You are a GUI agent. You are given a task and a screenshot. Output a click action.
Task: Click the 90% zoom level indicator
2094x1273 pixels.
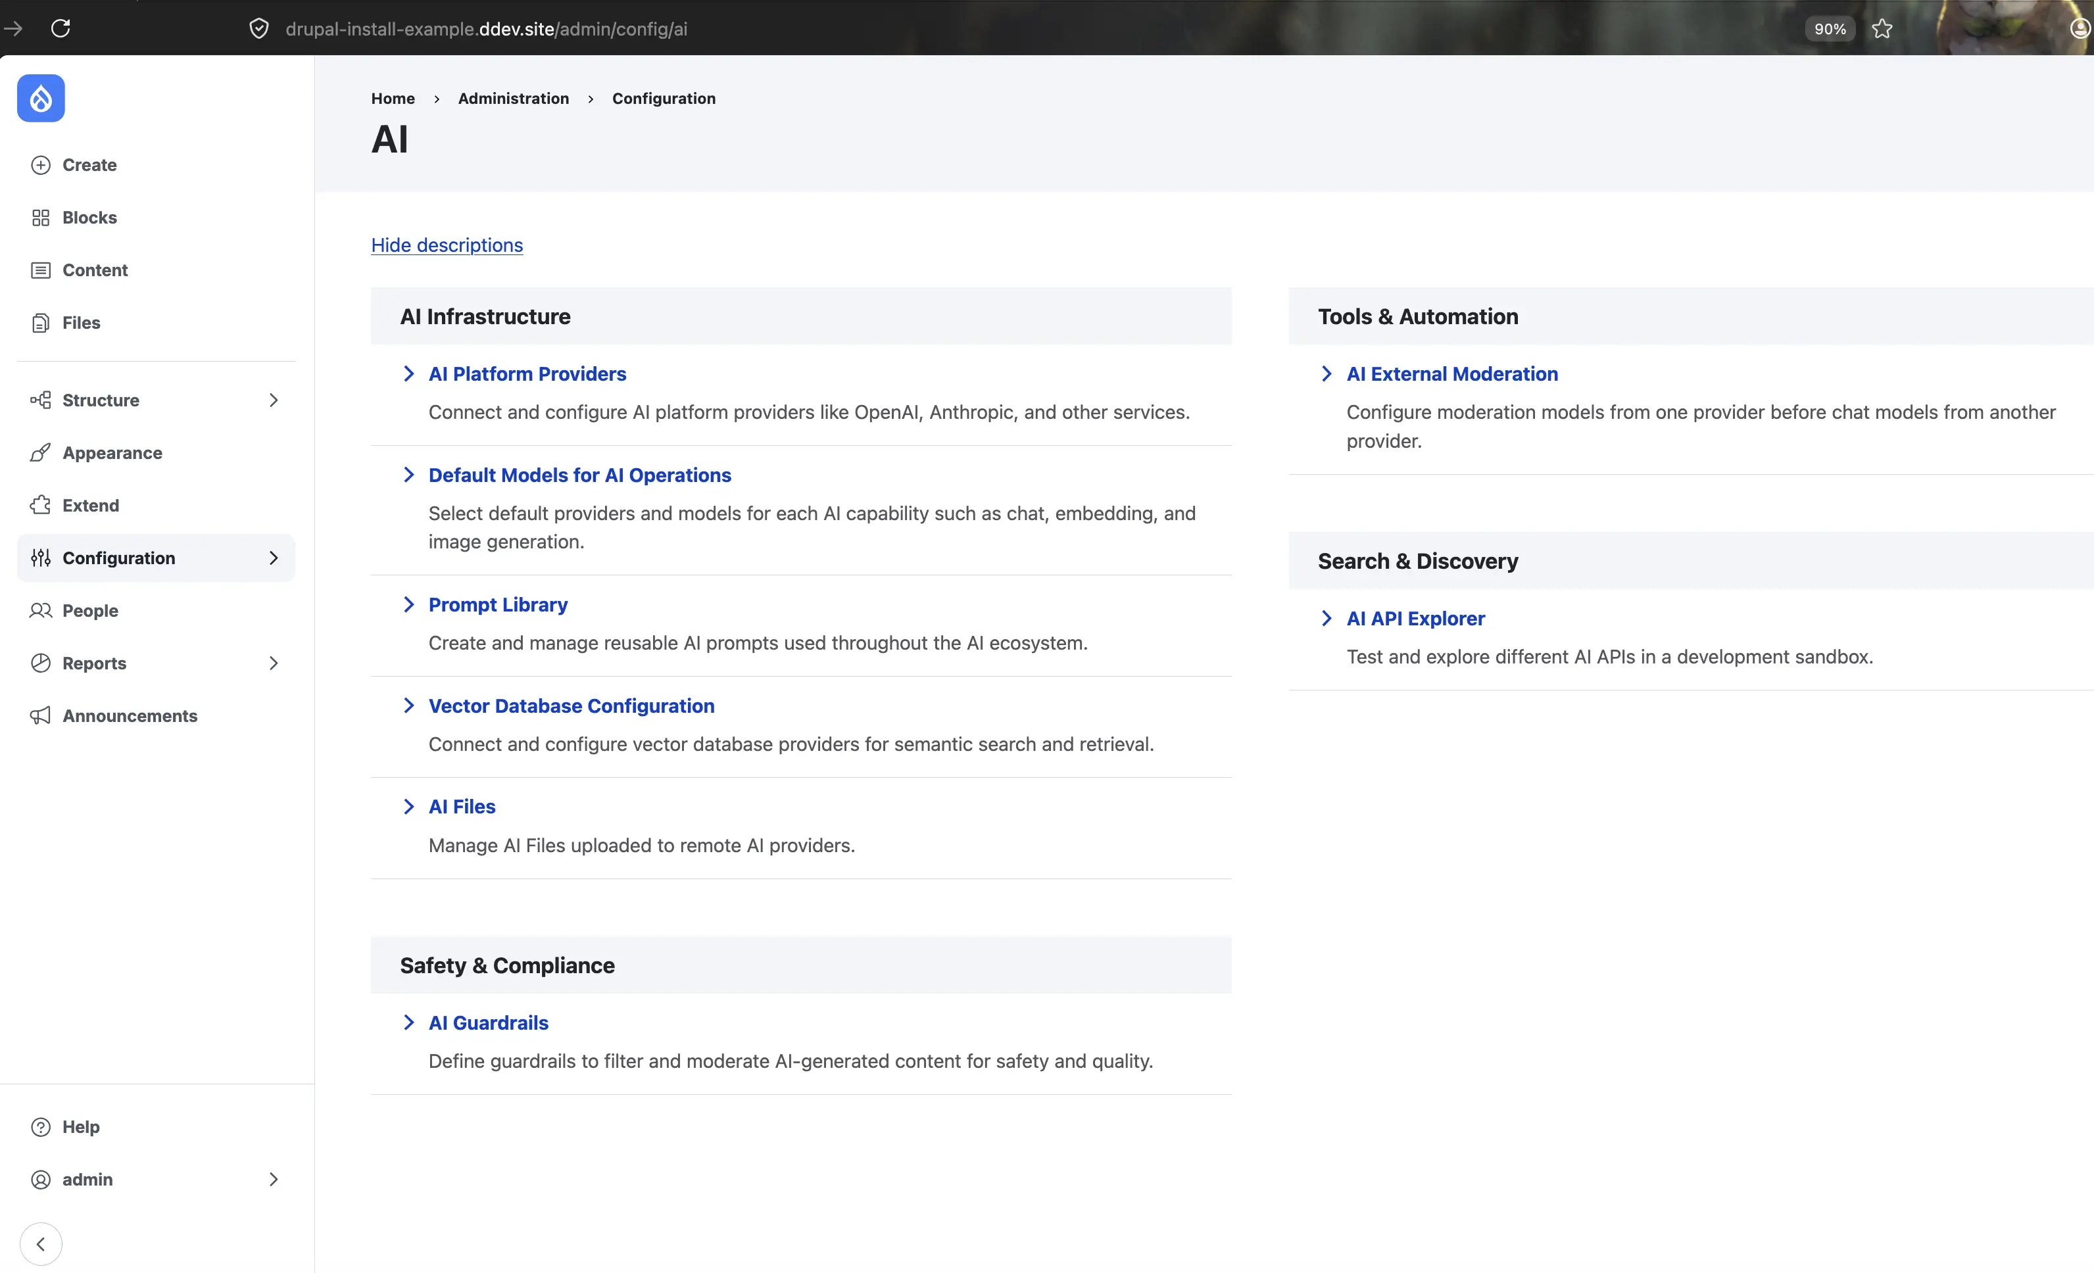pyautogui.click(x=1830, y=29)
